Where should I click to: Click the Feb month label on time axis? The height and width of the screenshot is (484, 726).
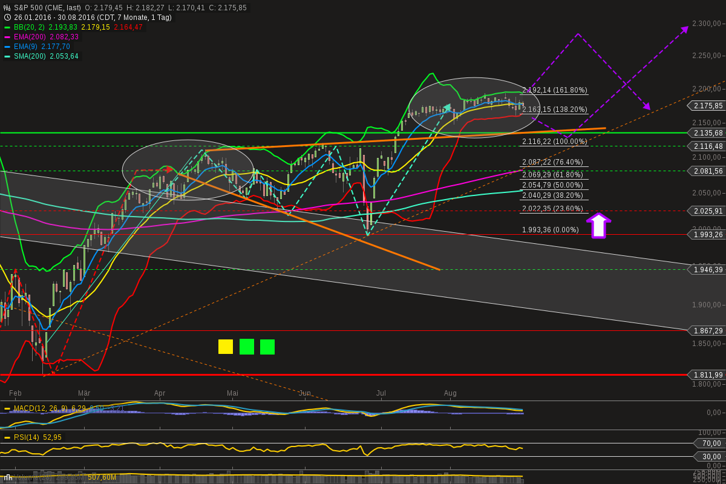[15, 393]
